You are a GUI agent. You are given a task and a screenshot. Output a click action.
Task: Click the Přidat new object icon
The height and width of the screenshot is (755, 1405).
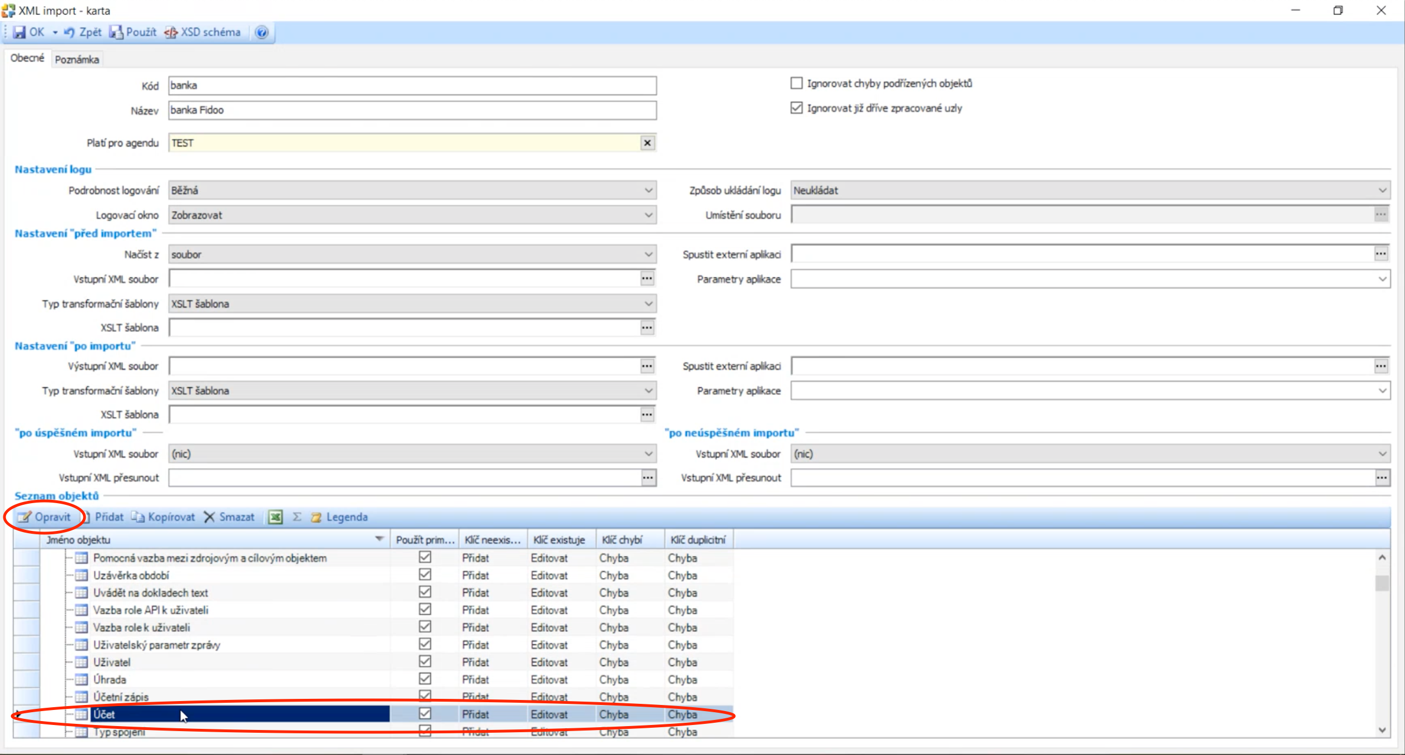pyautogui.click(x=87, y=517)
